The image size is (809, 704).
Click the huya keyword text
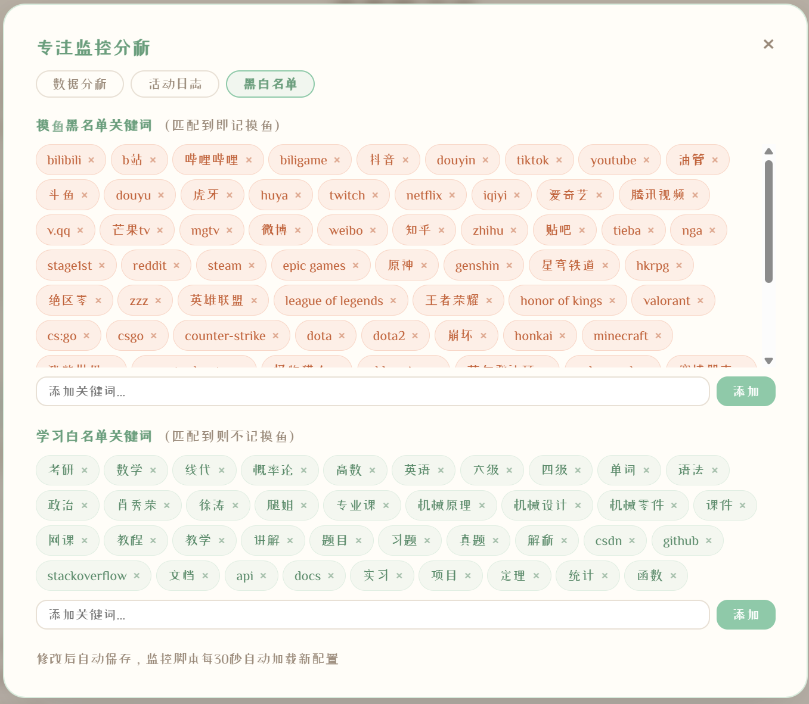pos(274,195)
